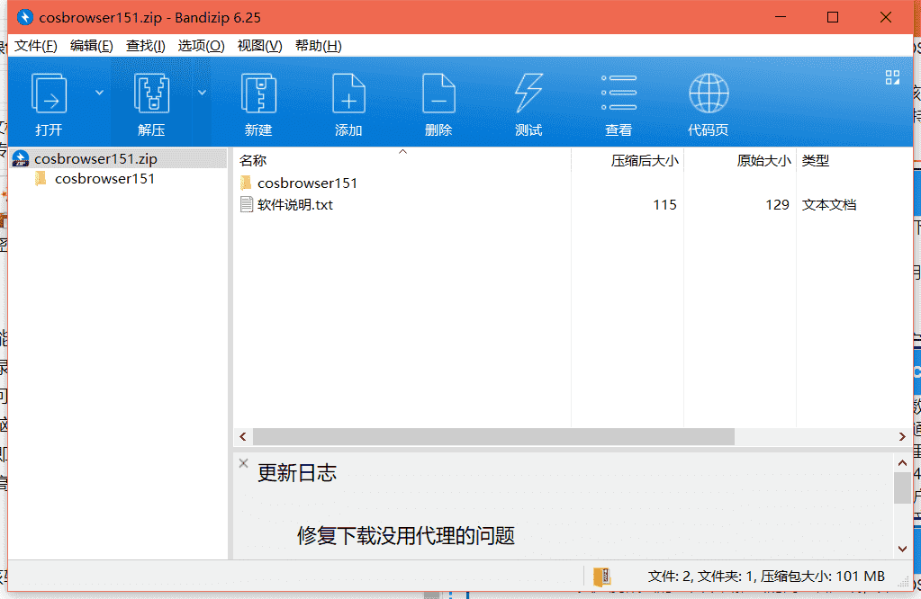Maximize the Bandizip window

(832, 17)
